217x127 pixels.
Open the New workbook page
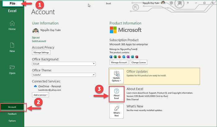click(12, 48)
